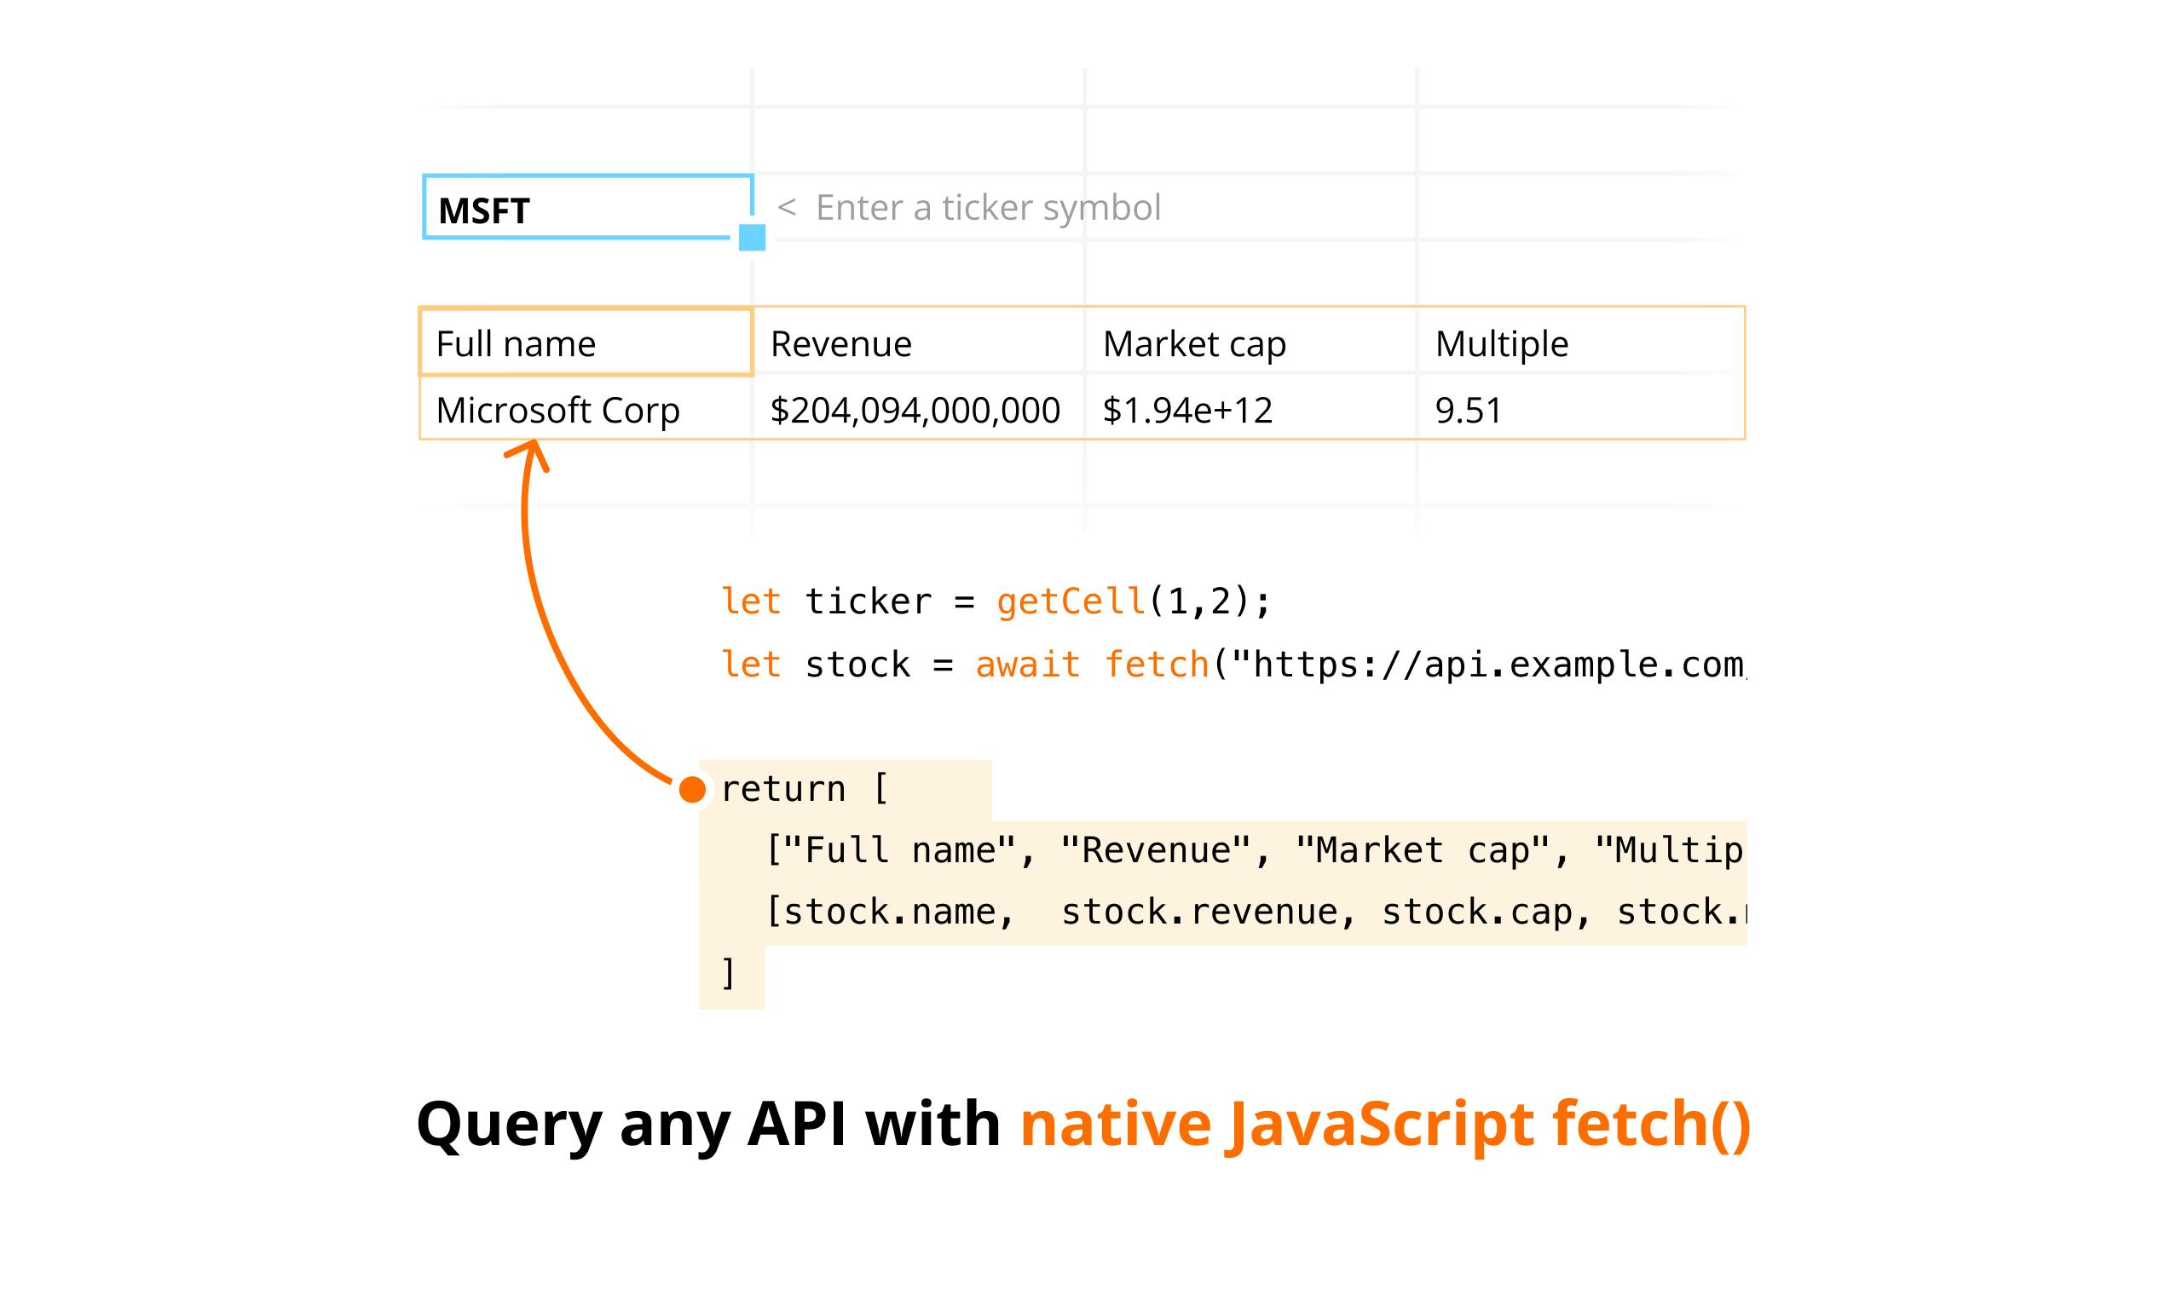Select the MSFT ticker cell
The width and height of the screenshot is (2165, 1295).
pos(587,207)
